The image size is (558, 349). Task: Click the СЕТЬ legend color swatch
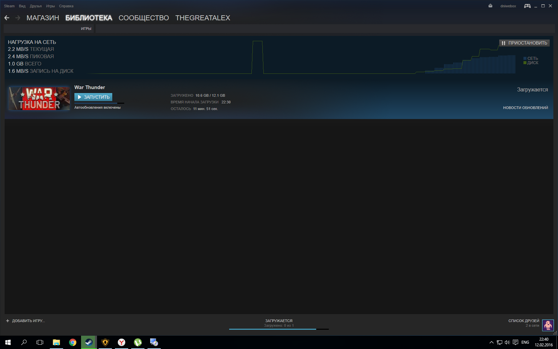click(525, 58)
